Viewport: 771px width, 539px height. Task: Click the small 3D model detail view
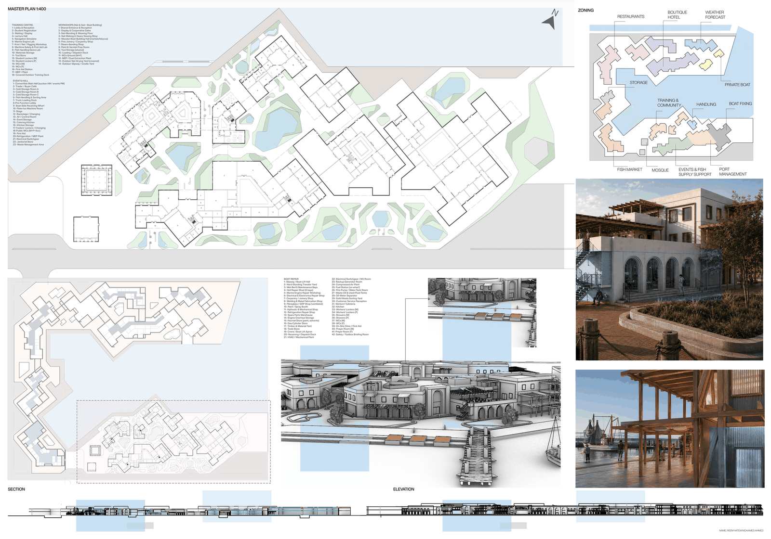coord(482,312)
